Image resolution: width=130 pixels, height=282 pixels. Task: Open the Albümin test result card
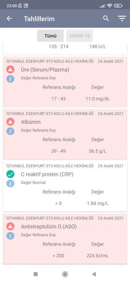[65, 134]
